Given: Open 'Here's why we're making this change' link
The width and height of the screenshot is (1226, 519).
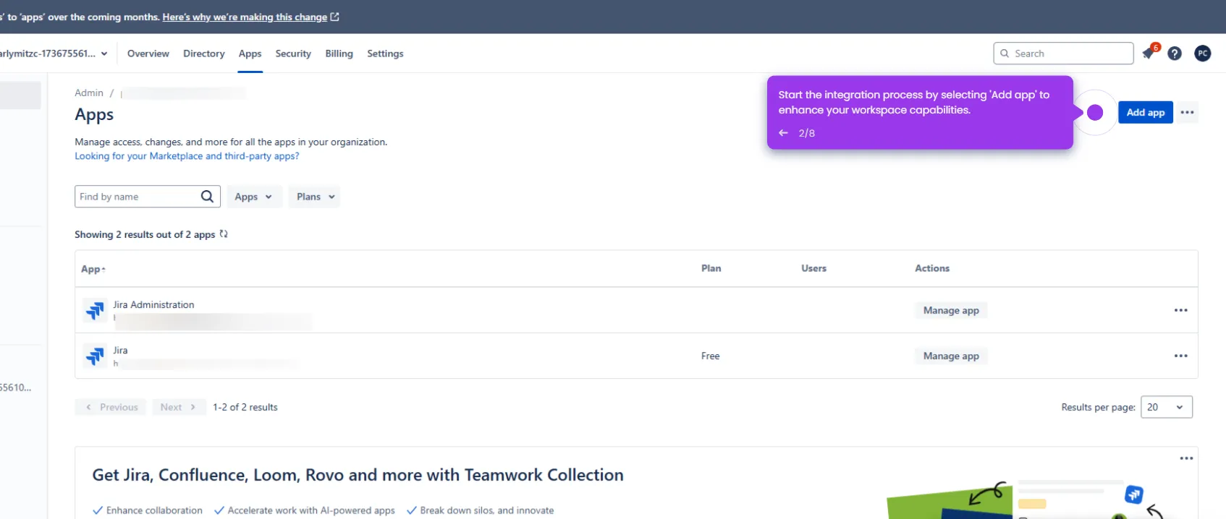Looking at the screenshot, I should (245, 17).
